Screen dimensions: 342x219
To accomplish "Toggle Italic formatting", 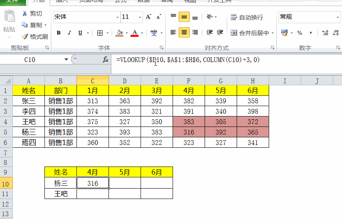I will 69,33.
